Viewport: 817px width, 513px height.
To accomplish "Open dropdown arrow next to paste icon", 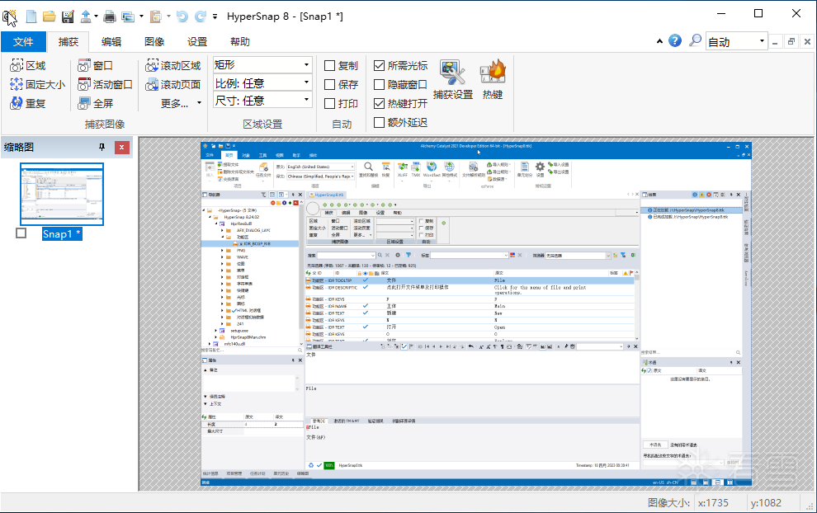I will (168, 16).
